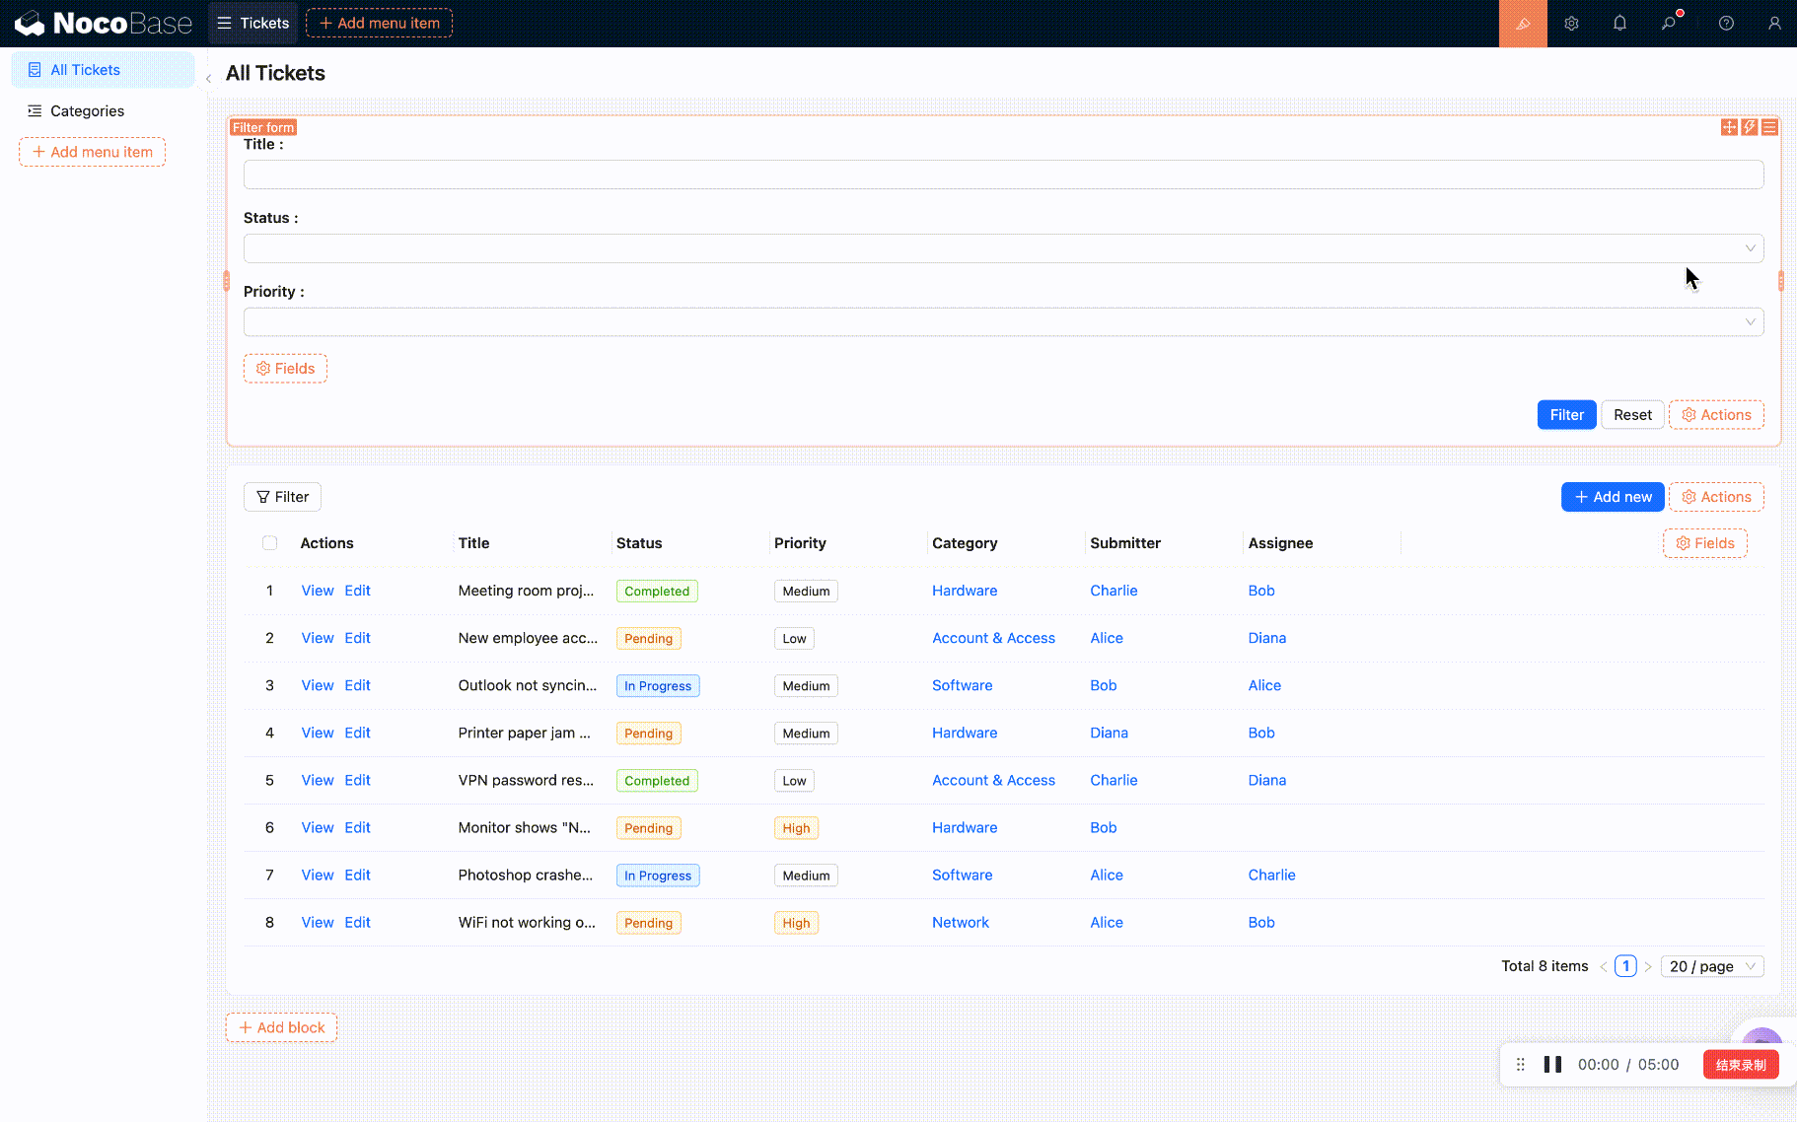The image size is (1797, 1122).
Task: Open the settings gear in top bar
Action: (1571, 24)
